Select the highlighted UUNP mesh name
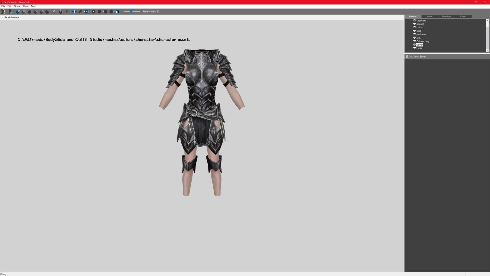The height and width of the screenshot is (276, 490). (x=420, y=45)
